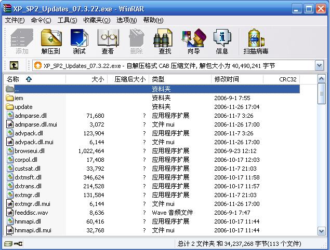Click the scrollbar up arrow
The image size is (330, 250).
[322, 79]
